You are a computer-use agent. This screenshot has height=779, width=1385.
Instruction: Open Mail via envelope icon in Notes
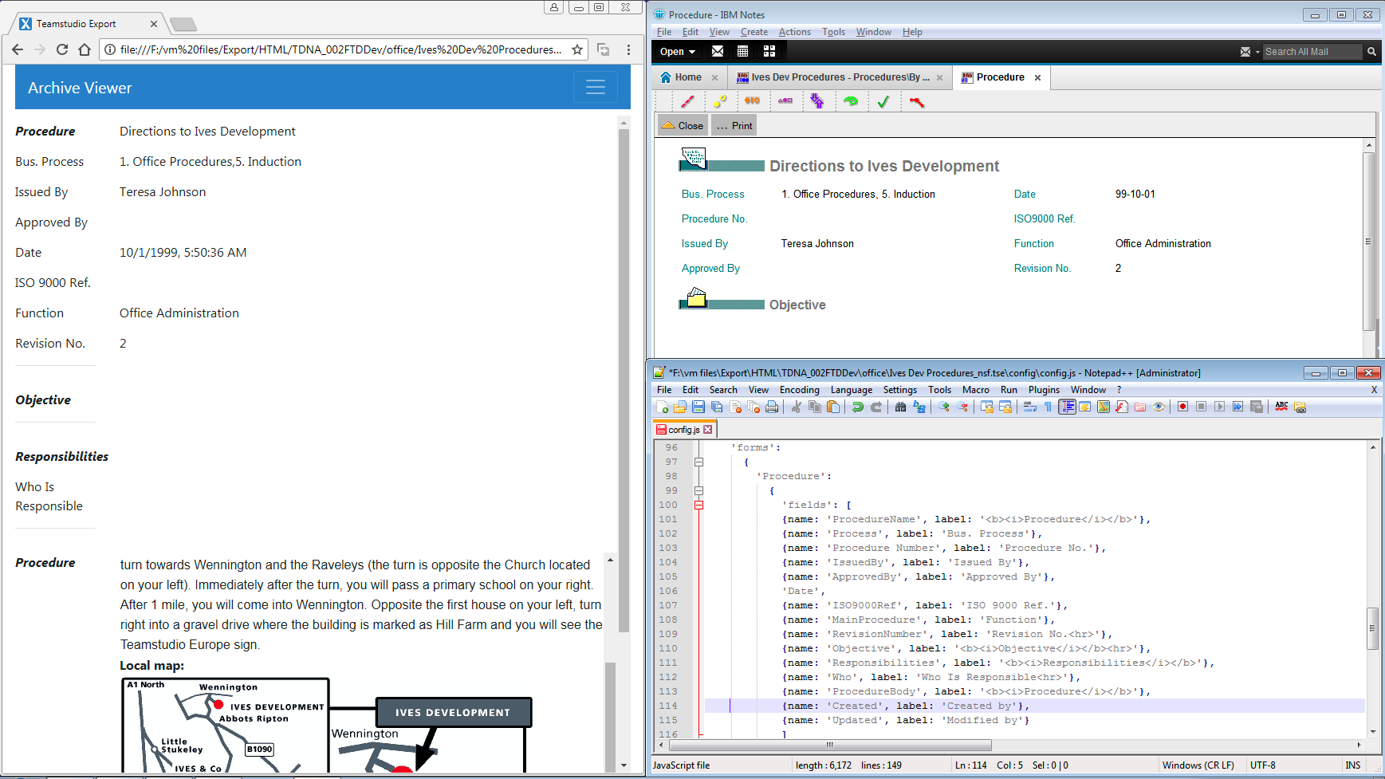[718, 51]
